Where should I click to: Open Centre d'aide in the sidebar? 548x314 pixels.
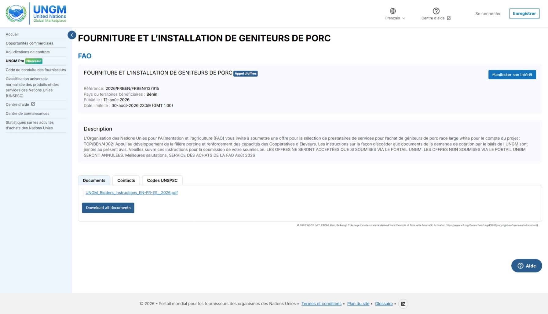[x=17, y=104]
